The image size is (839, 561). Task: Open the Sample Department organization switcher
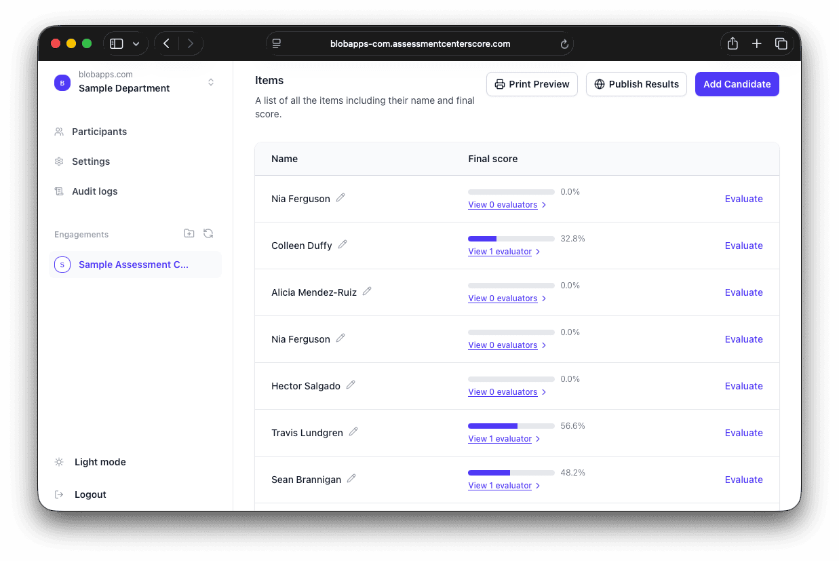tap(135, 82)
